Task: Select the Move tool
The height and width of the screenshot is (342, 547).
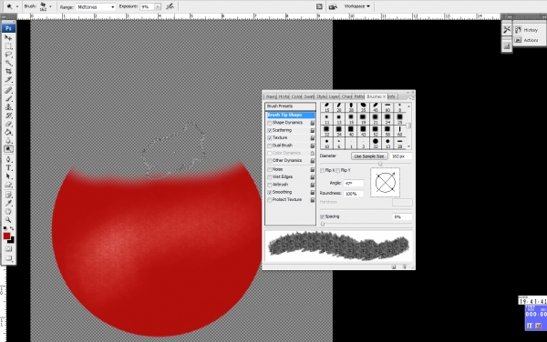Action: (8, 37)
